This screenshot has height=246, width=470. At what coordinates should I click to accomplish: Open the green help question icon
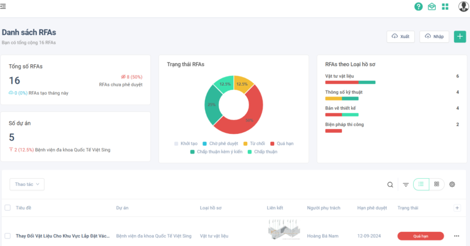click(x=419, y=6)
